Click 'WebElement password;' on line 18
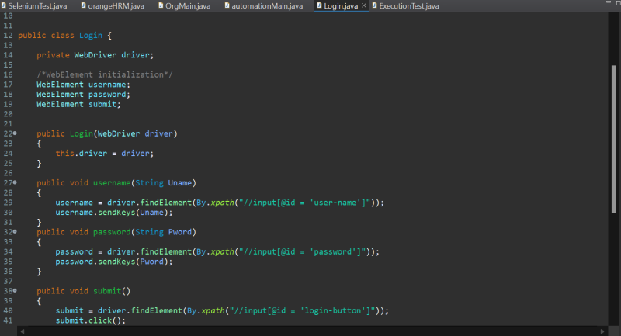The image size is (621, 336). point(83,94)
